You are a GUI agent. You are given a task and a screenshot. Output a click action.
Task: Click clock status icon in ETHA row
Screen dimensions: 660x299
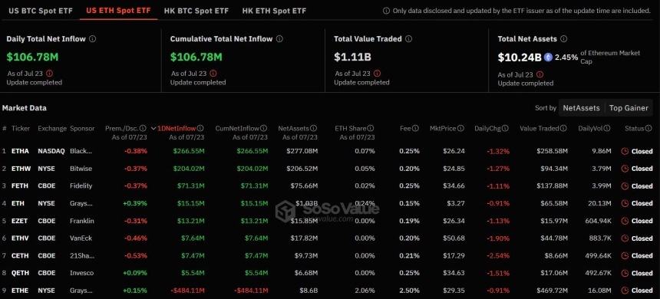pyautogui.click(x=625, y=151)
